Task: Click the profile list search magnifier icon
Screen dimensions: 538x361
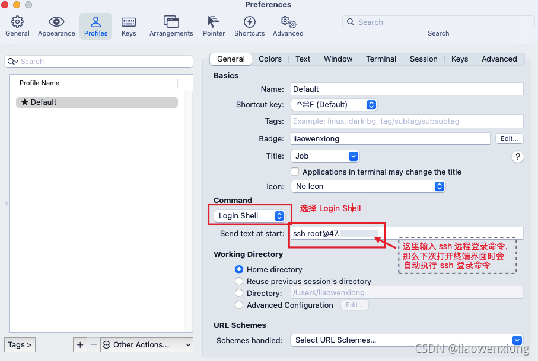Action: pos(12,61)
